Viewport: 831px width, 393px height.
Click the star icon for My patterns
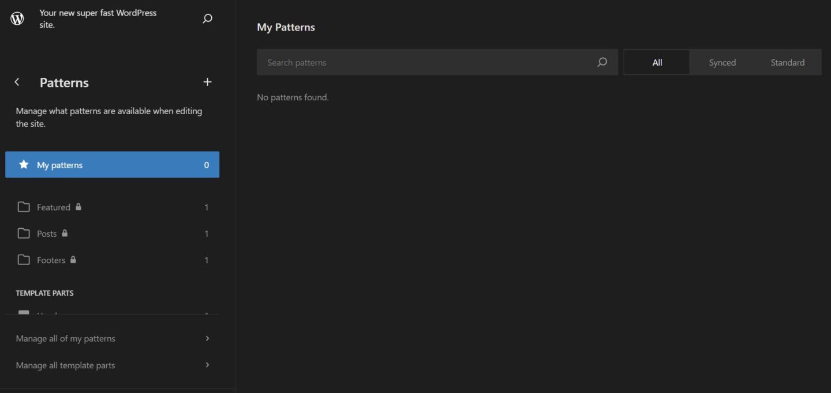tap(24, 165)
